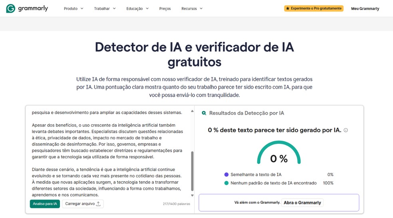
Task: Click the Resultados da Detecção por IA heading
Action: point(247,113)
